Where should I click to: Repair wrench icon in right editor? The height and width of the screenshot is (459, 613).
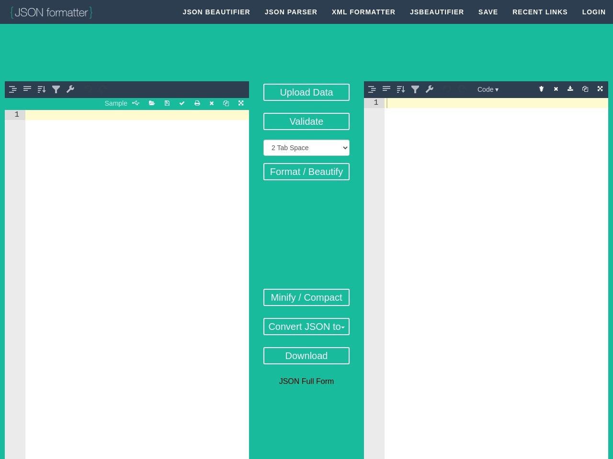click(x=430, y=89)
